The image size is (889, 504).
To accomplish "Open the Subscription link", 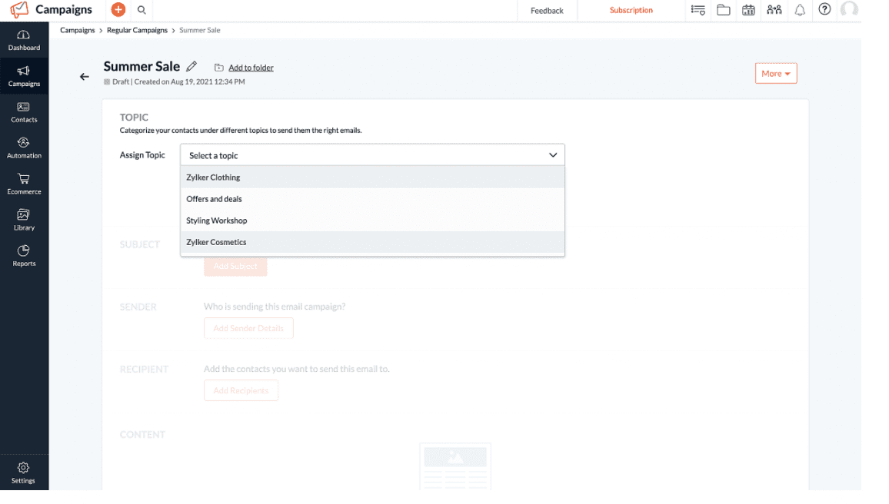I will (x=631, y=11).
